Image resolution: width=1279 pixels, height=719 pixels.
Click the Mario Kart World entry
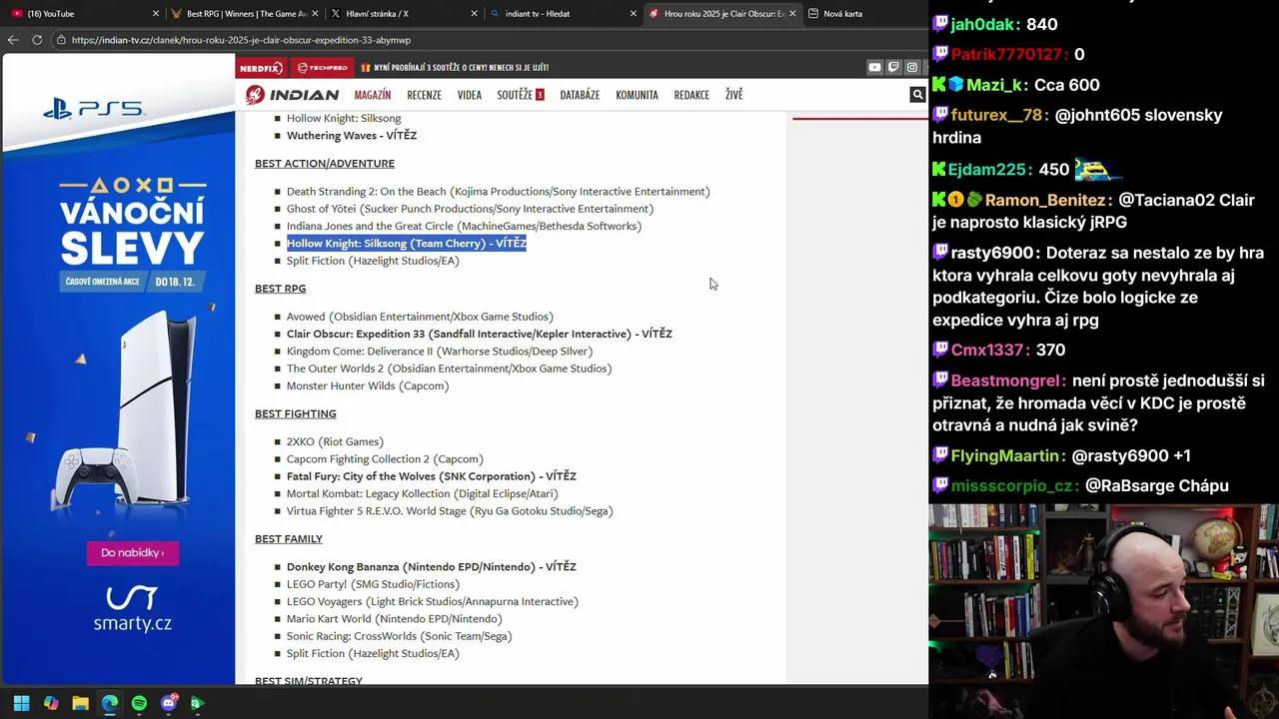pos(395,619)
